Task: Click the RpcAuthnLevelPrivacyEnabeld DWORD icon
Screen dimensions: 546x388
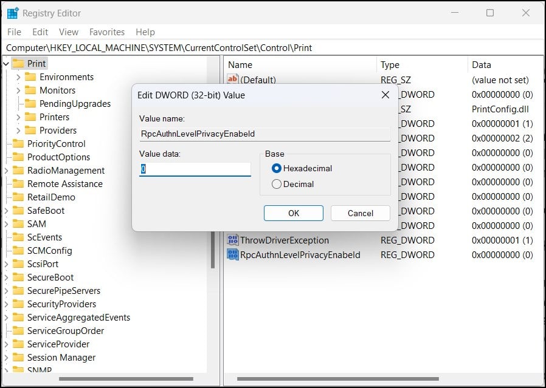Action: coord(233,254)
